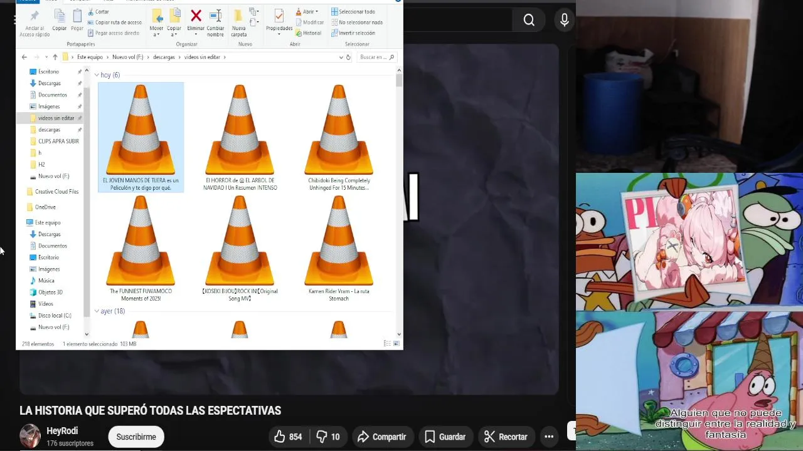The height and width of the screenshot is (451, 803).
Task: Click Anclar al Acceso rápido pin icon
Action: tap(34, 16)
